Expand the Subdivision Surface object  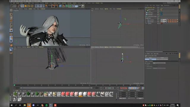[x=146, y=16]
